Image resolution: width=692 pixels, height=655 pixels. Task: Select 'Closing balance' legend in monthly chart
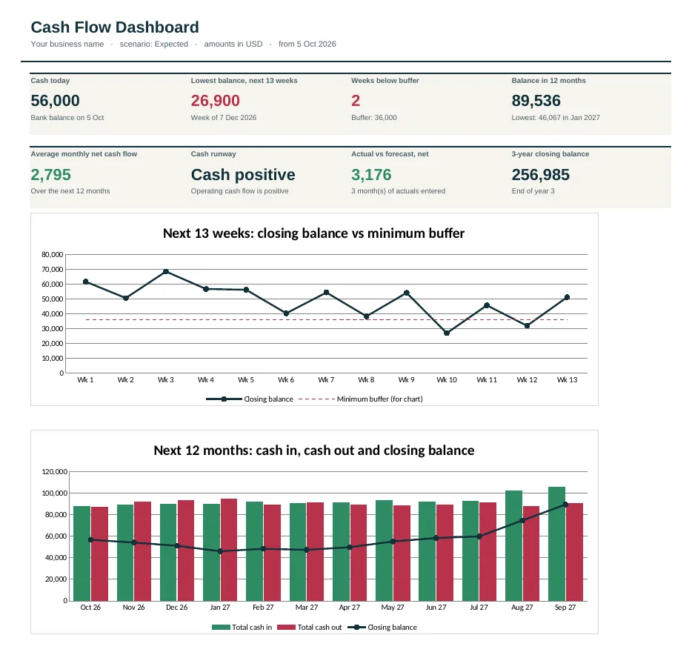click(x=382, y=627)
